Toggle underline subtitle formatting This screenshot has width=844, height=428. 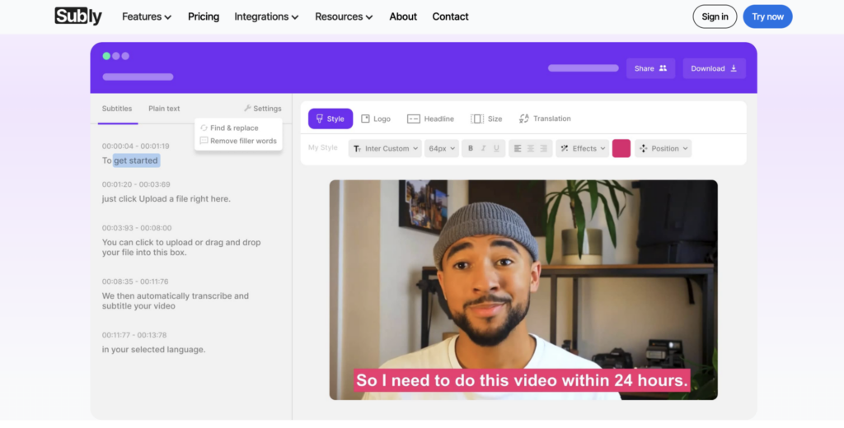click(496, 149)
